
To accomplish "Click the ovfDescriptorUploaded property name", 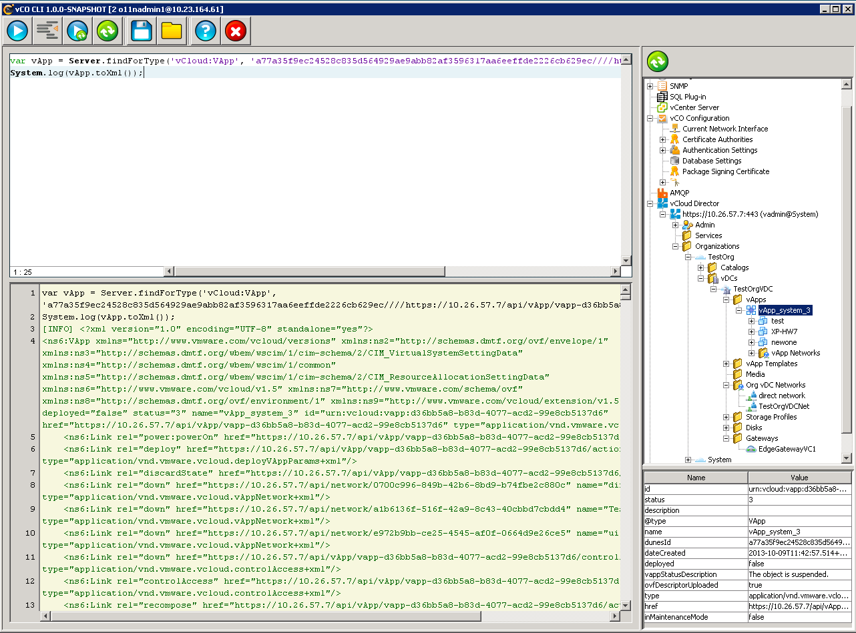I will tap(696, 585).
